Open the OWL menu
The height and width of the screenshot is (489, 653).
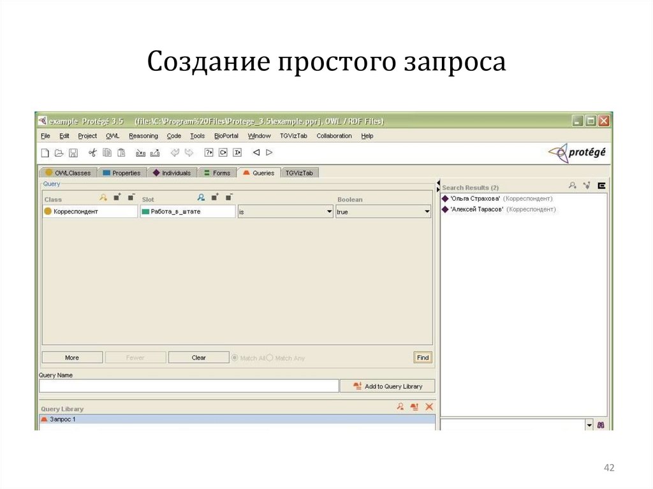[x=112, y=136]
